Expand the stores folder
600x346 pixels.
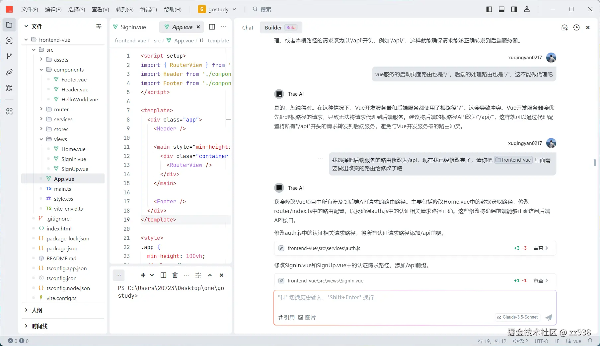41,129
